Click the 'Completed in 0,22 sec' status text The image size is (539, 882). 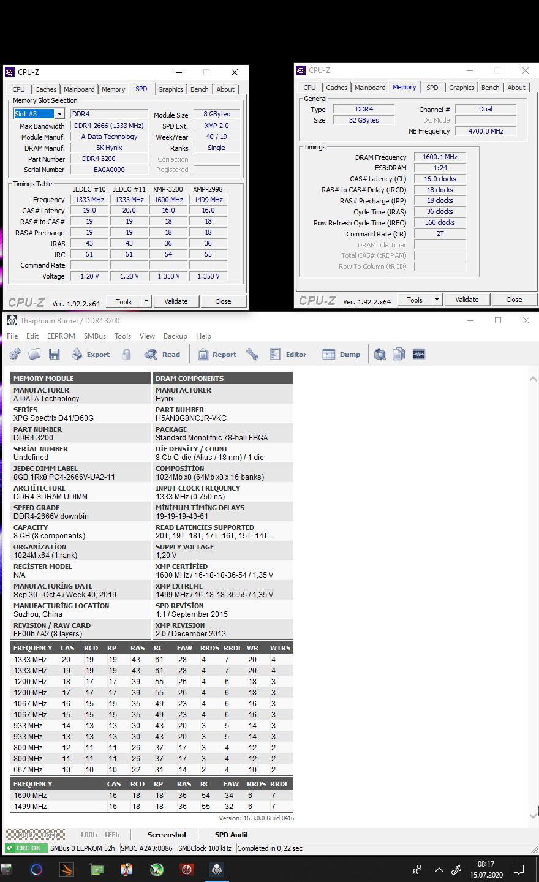pyautogui.click(x=269, y=848)
